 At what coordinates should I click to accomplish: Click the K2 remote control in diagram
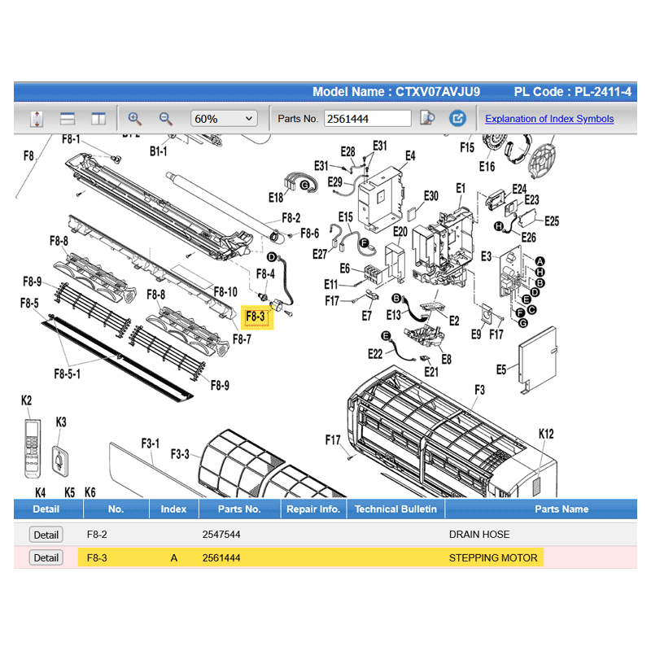pyautogui.click(x=33, y=448)
